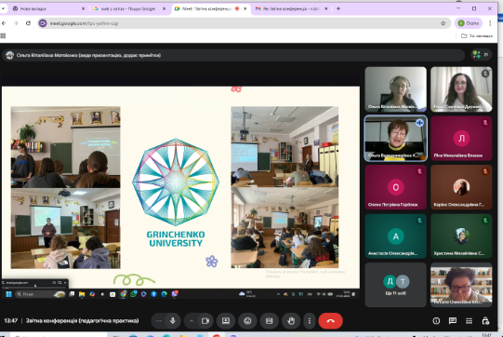
Task: Open the all bookmarks folder
Action: click(477, 35)
